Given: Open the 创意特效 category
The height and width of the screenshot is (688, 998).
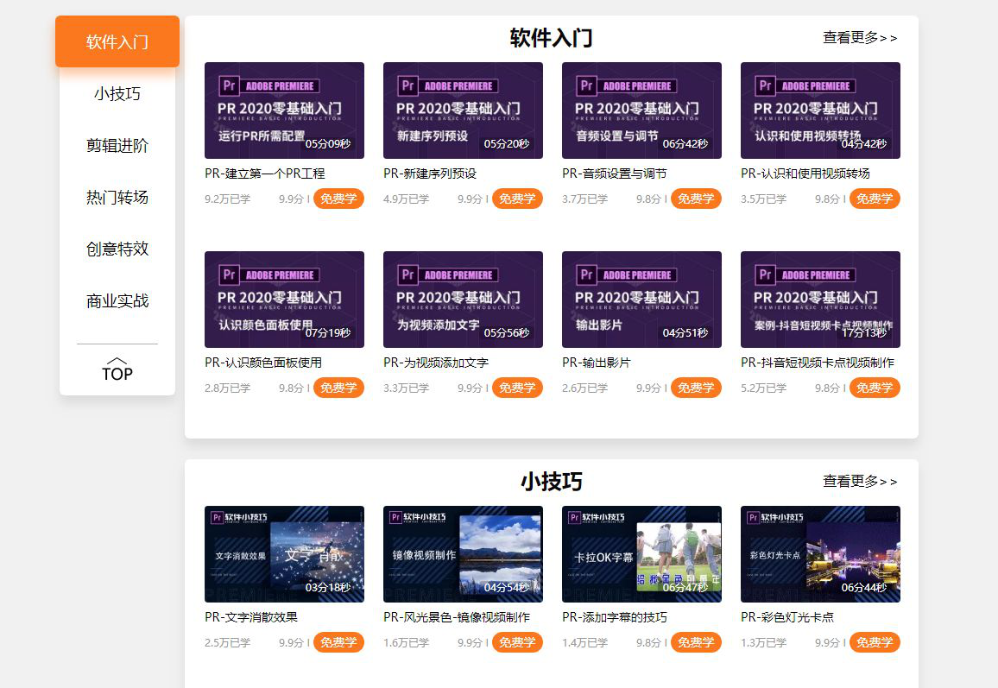Looking at the screenshot, I should click(117, 249).
